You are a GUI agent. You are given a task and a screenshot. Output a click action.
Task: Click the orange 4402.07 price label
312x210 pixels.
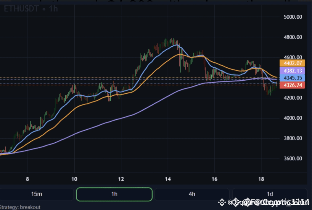click(292, 63)
